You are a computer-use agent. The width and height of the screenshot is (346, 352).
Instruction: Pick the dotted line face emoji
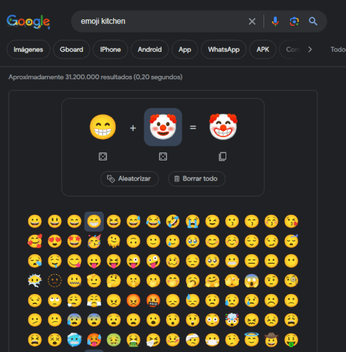tap(55, 281)
